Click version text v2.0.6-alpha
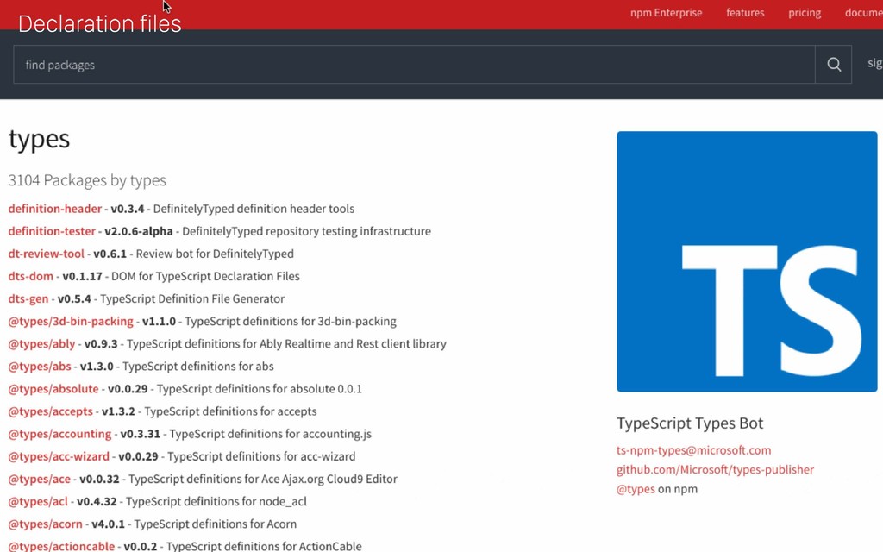Viewport: 883px width, 552px height. point(139,231)
